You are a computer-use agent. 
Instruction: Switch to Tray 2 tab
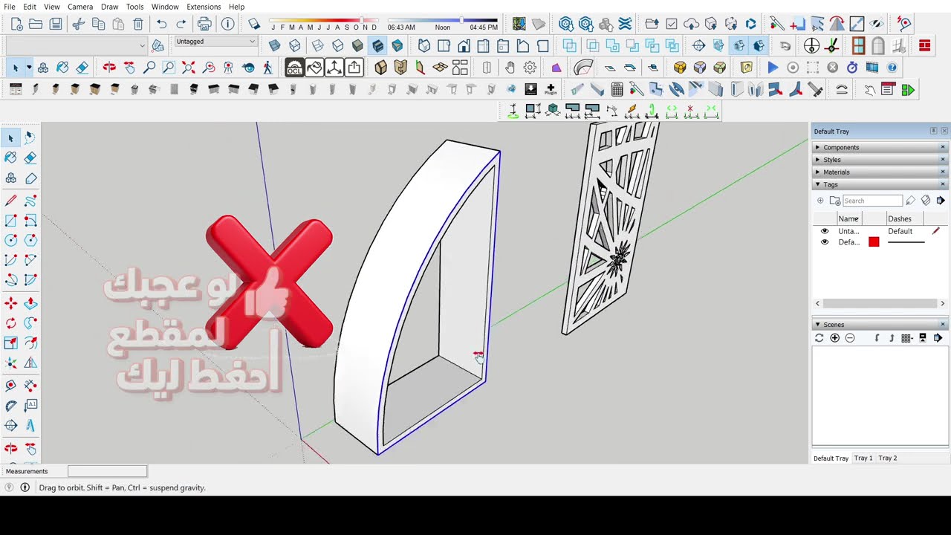tap(888, 458)
